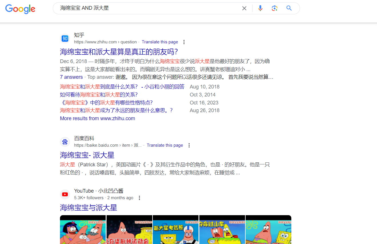Click the Baidu Baike paw favicon
This screenshot has height=244, width=377.
click(65, 142)
